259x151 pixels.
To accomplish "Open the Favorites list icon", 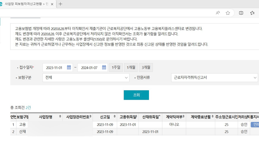I will [x=252, y=13].
